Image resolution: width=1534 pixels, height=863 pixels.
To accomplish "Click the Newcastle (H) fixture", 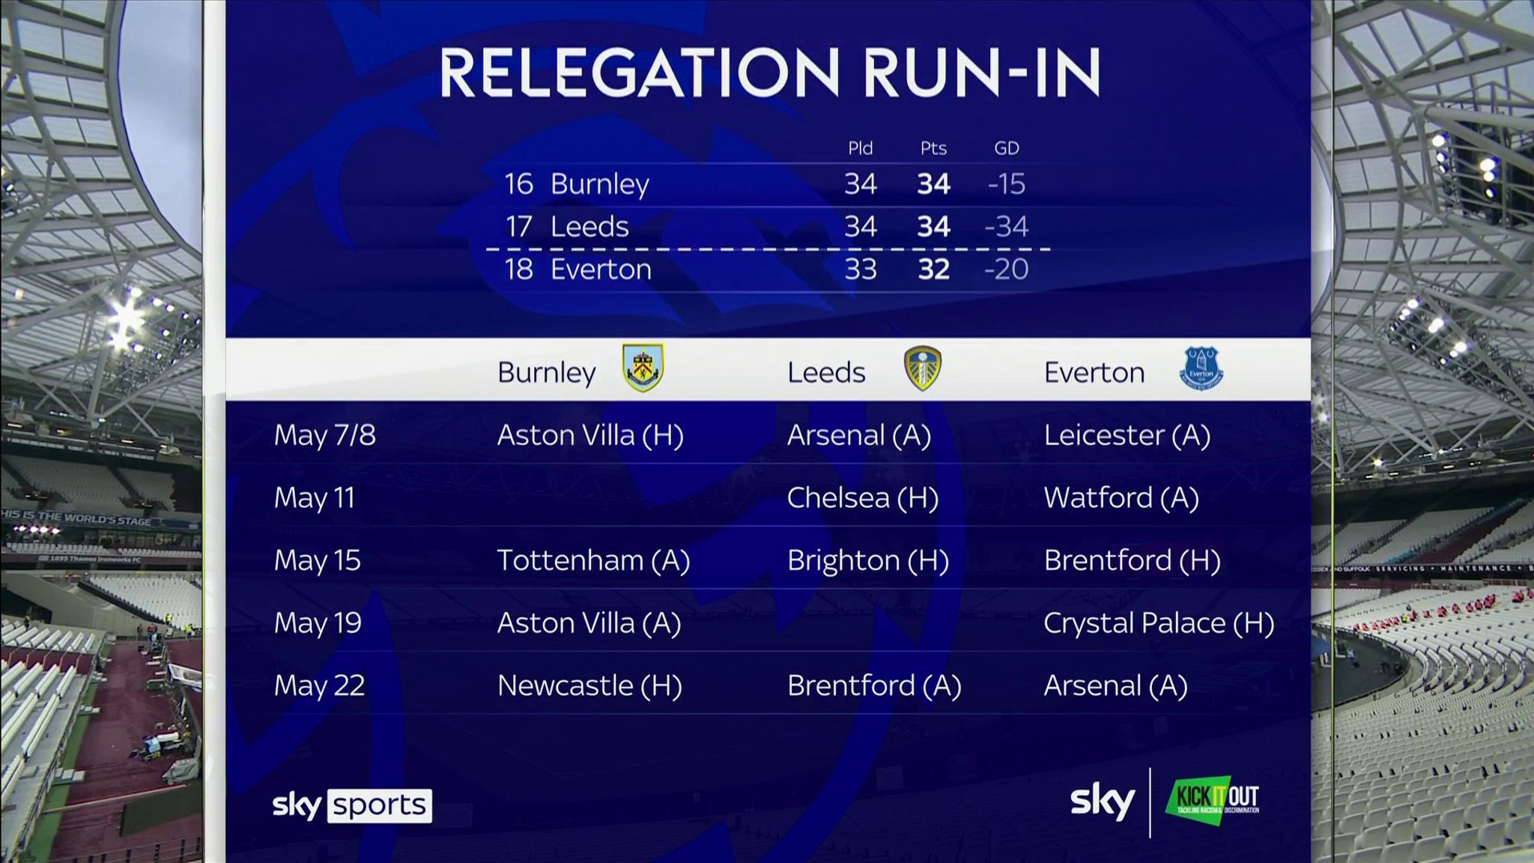I will click(589, 685).
